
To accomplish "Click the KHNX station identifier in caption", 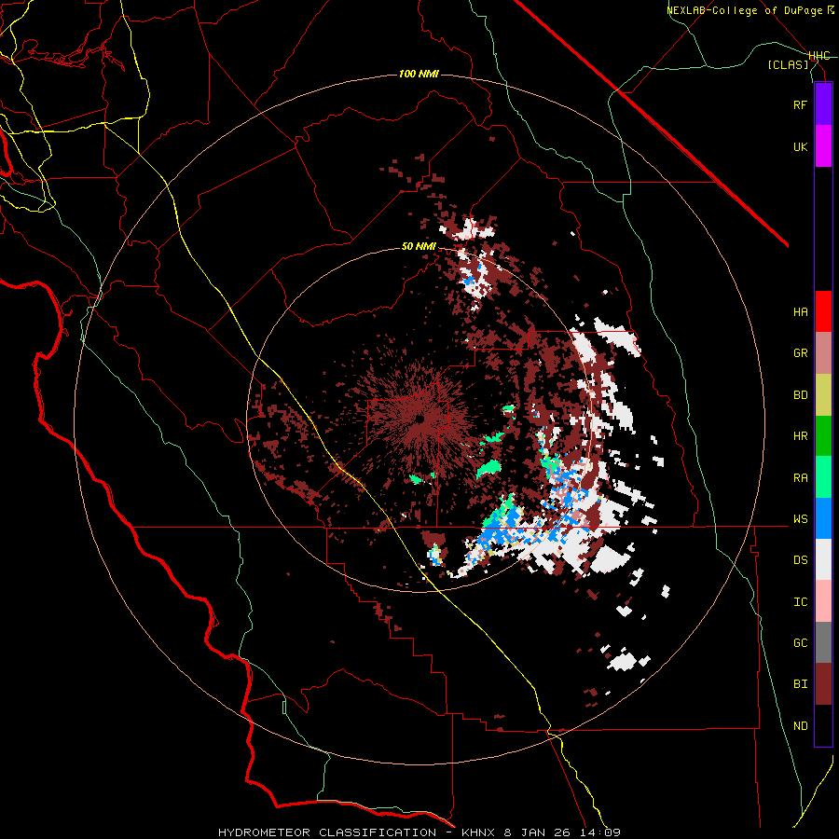I will tap(479, 832).
